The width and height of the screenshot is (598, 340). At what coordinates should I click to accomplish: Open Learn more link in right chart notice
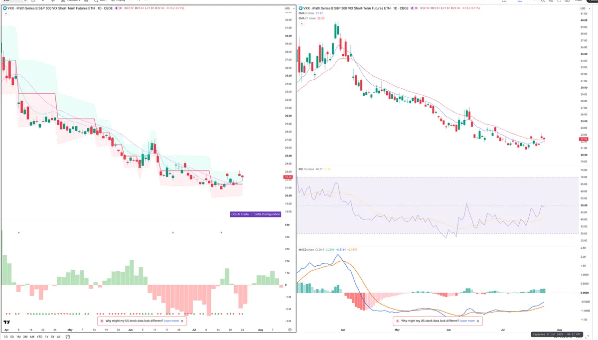467,321
